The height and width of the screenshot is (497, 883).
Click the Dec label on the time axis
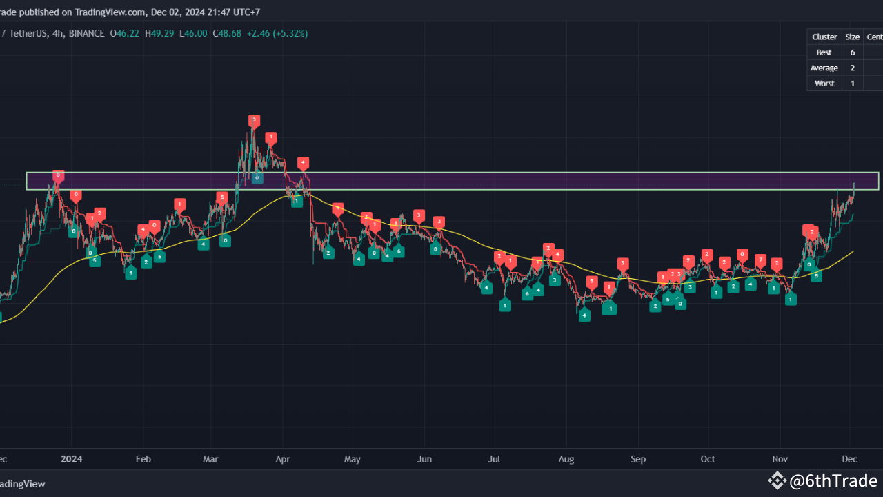(849, 459)
